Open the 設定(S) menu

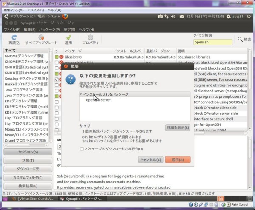pos(69,30)
